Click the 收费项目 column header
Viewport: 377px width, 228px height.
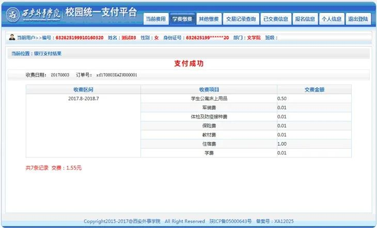(x=209, y=90)
